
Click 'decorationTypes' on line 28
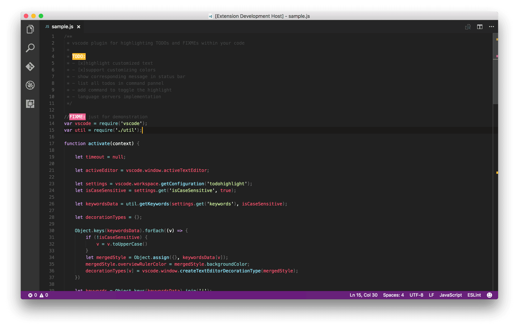click(x=106, y=217)
